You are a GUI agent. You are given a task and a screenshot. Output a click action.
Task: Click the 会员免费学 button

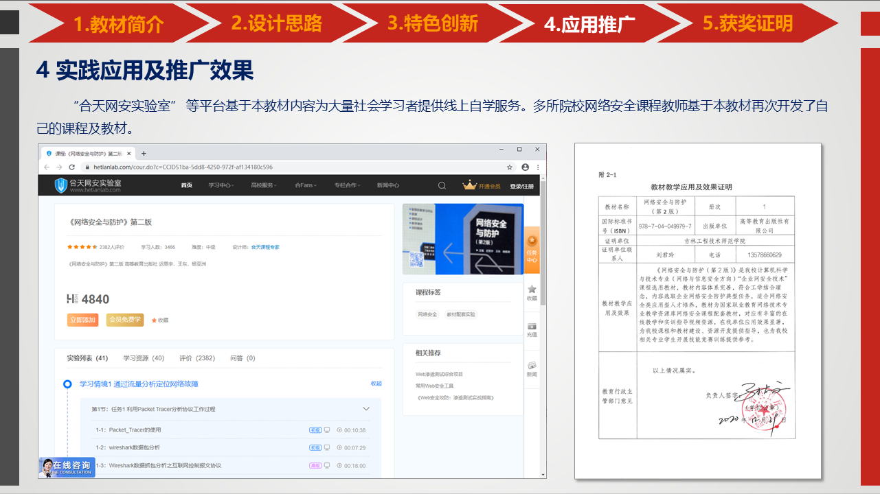(x=125, y=320)
